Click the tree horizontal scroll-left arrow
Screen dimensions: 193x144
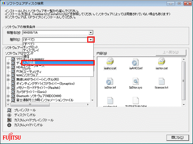8,105
